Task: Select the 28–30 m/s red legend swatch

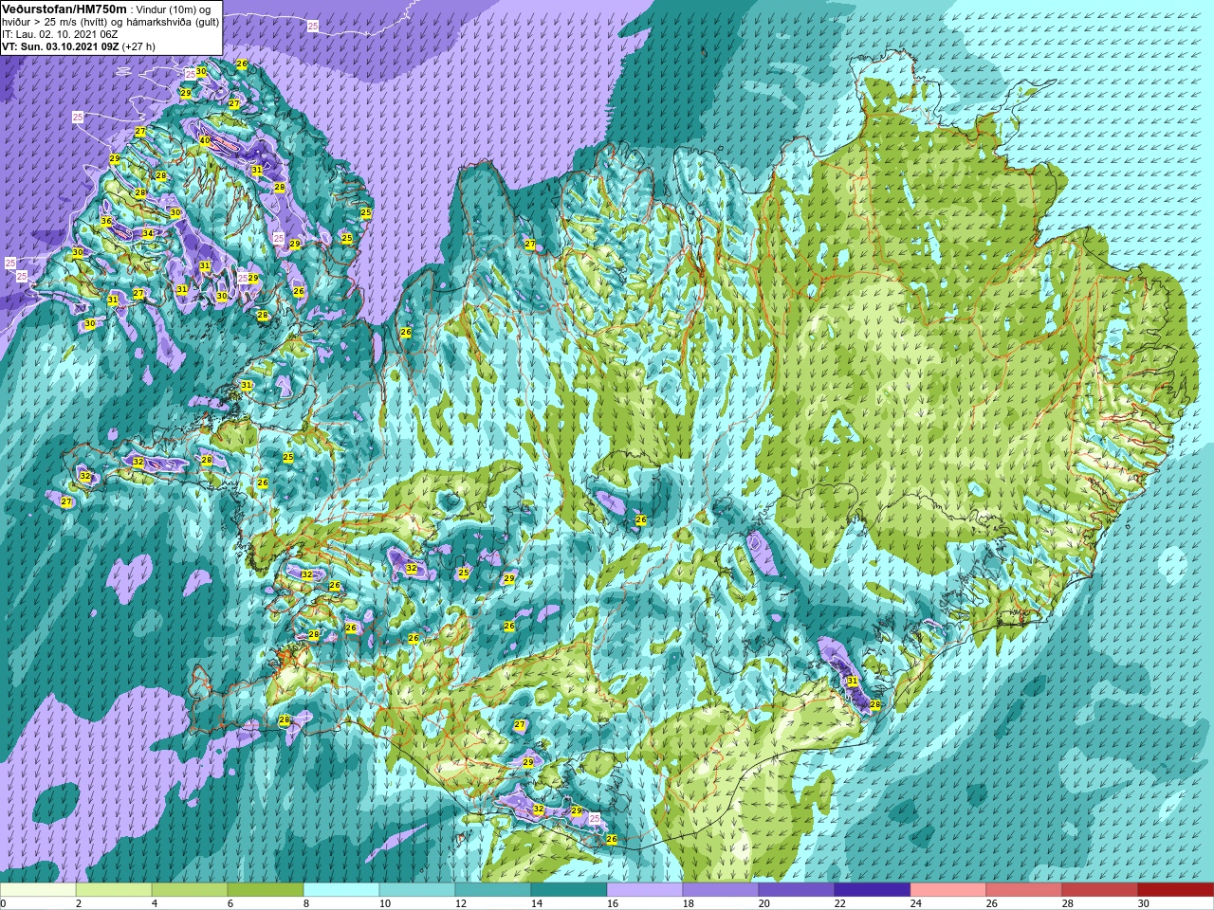Action: click(1100, 890)
